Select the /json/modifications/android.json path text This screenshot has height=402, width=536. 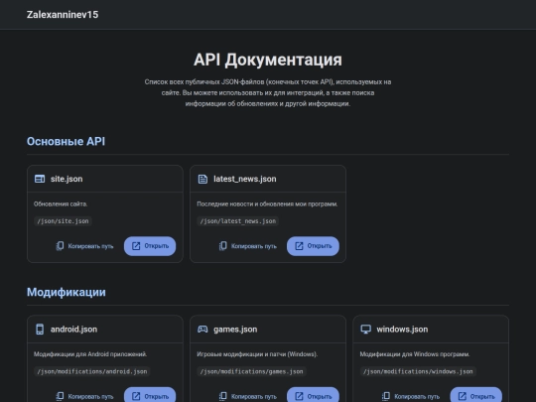(x=92, y=371)
